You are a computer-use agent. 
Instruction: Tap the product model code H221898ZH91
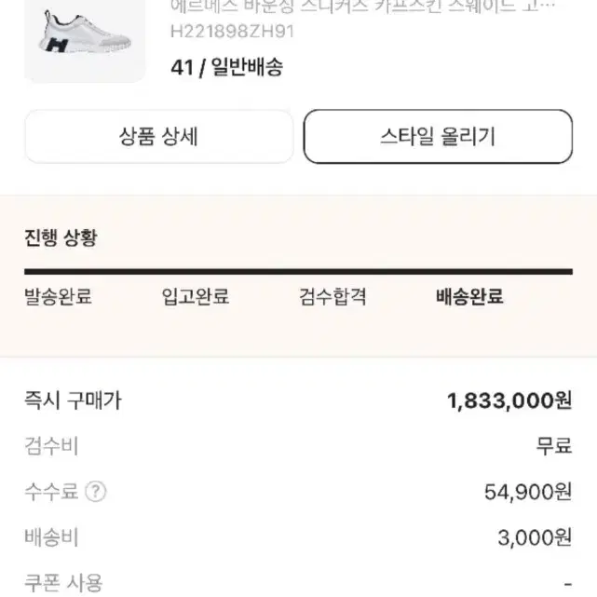pyautogui.click(x=232, y=32)
